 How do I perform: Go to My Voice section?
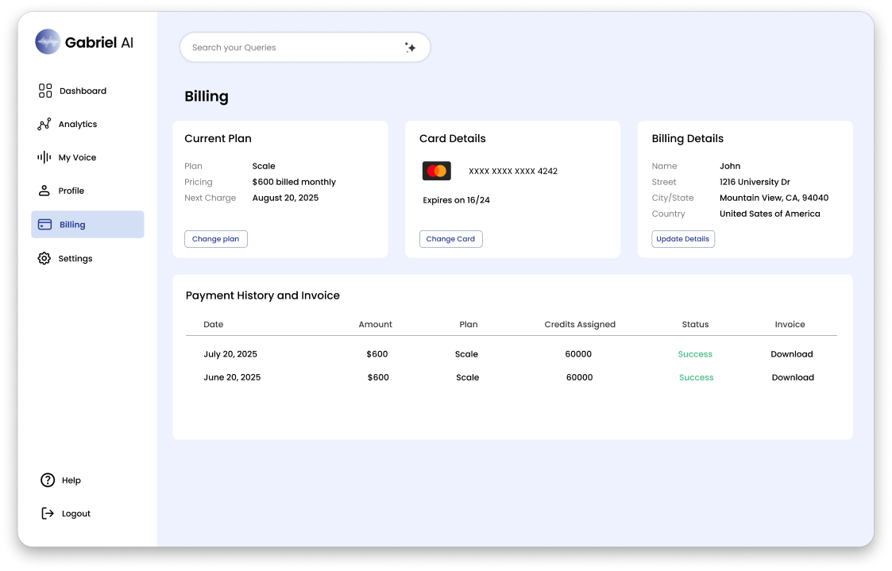pyautogui.click(x=77, y=157)
